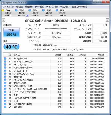Click status icon for 08 シークタイムパフォーマンス

(5, 74)
